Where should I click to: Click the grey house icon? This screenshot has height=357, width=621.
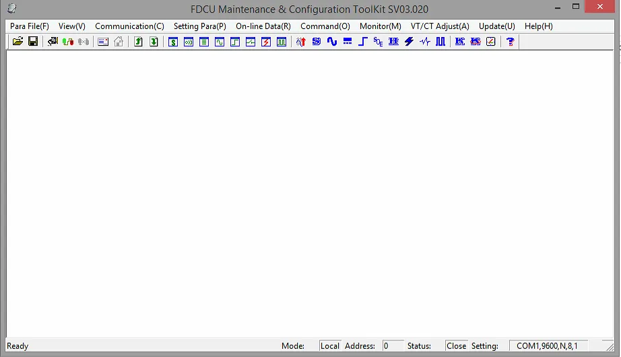click(x=119, y=42)
